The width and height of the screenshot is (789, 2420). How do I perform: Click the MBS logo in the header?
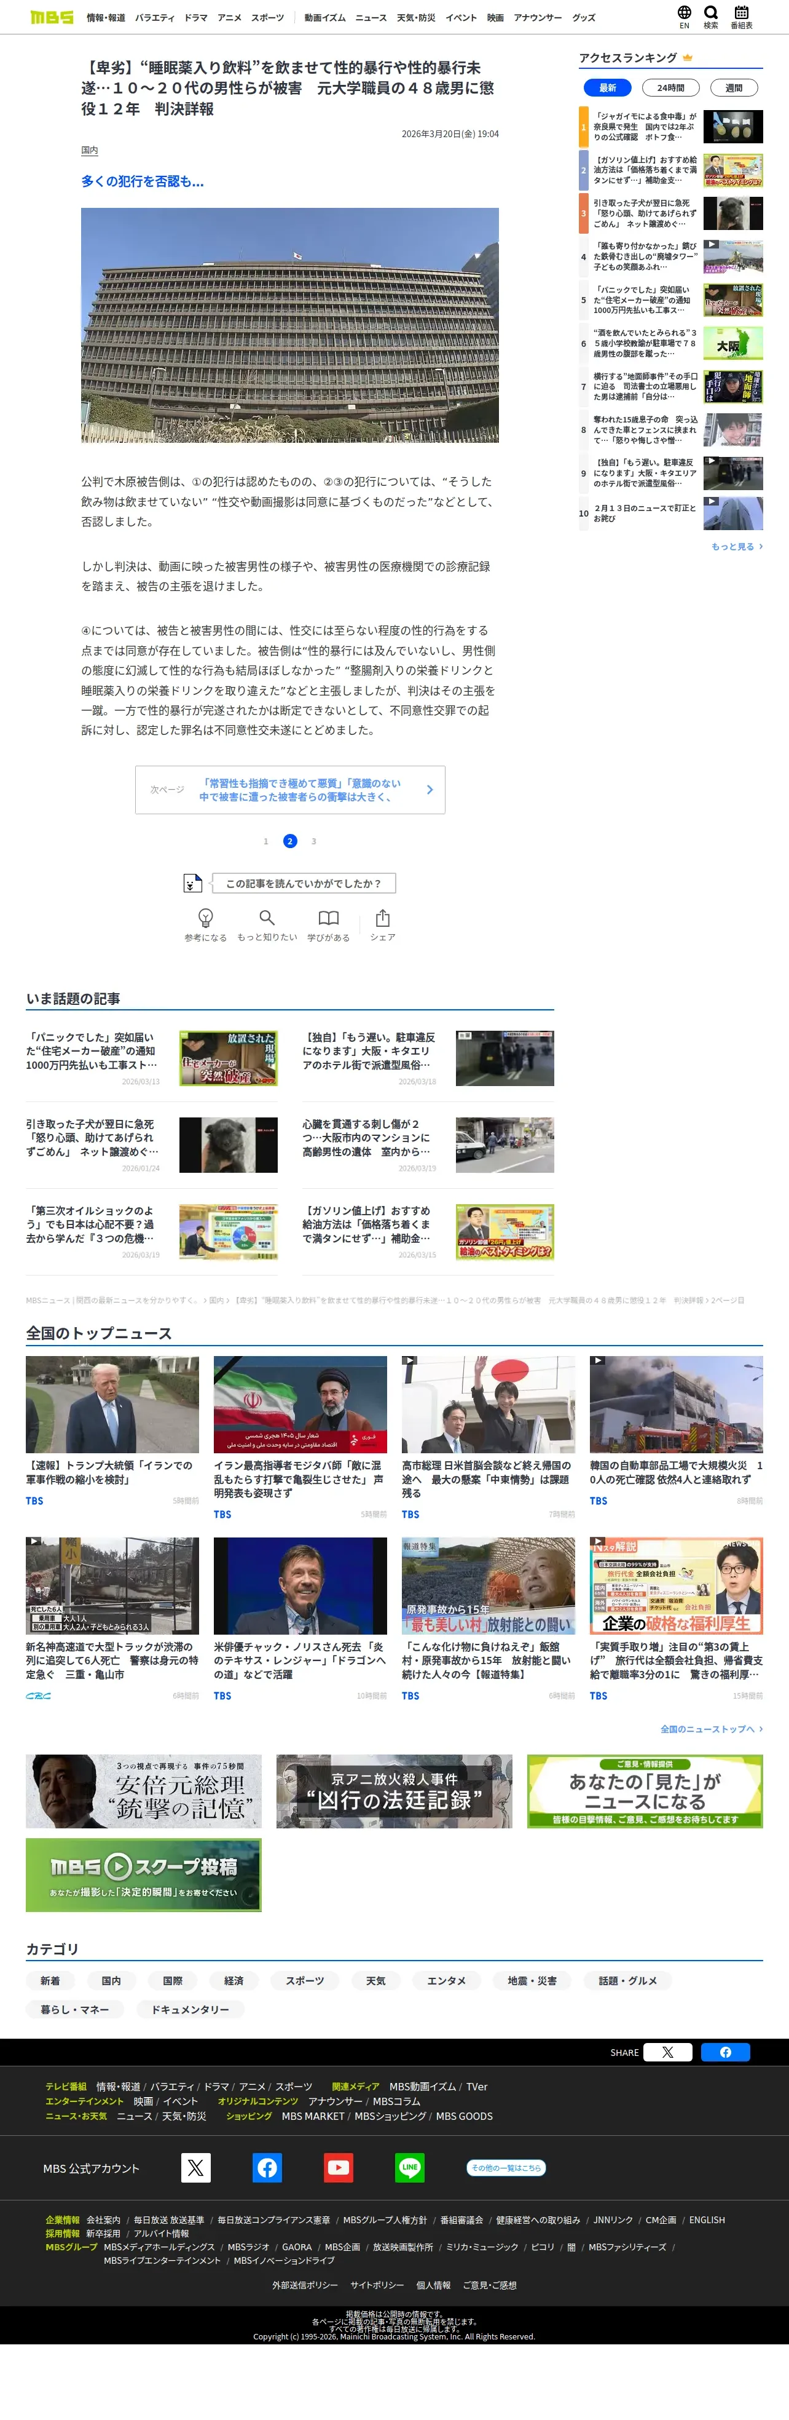click(52, 17)
